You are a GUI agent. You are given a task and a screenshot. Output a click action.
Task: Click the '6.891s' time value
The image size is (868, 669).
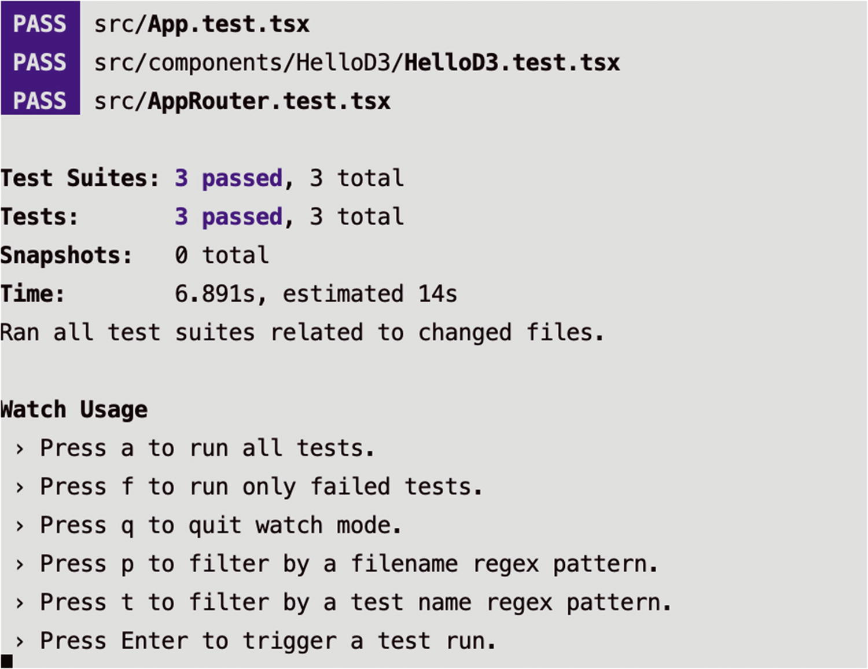(215, 294)
